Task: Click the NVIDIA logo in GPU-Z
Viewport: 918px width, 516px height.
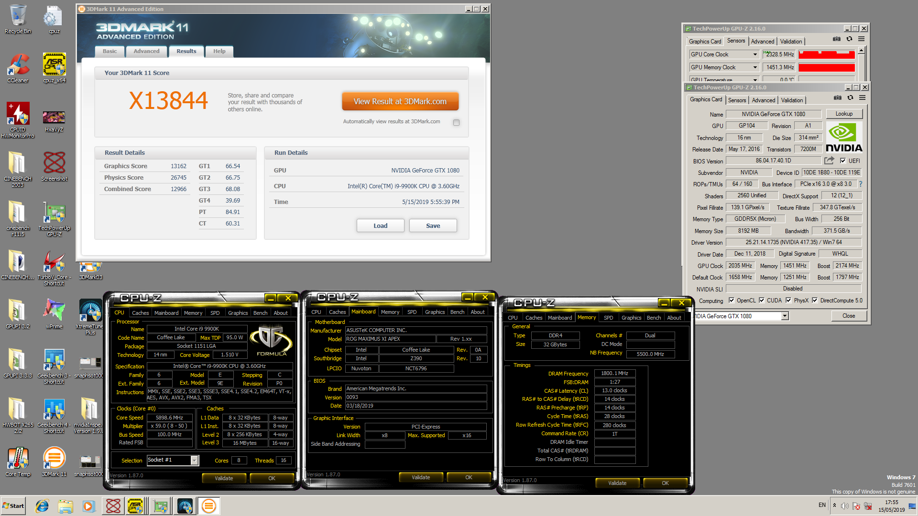Action: (x=844, y=137)
